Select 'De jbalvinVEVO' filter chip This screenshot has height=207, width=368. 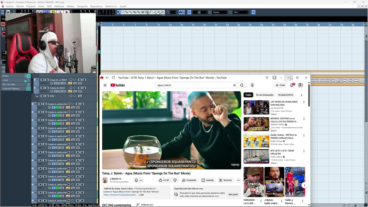pyautogui.click(x=286, y=95)
